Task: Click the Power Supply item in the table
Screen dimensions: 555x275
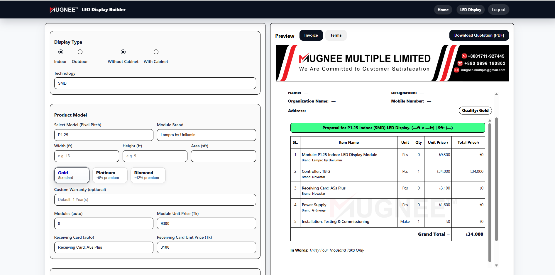Action: [x=314, y=205]
